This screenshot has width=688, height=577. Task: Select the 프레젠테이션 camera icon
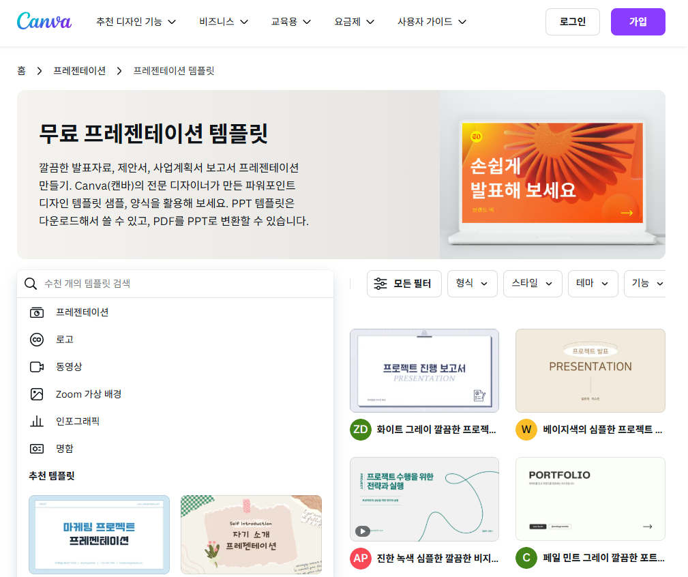37,312
